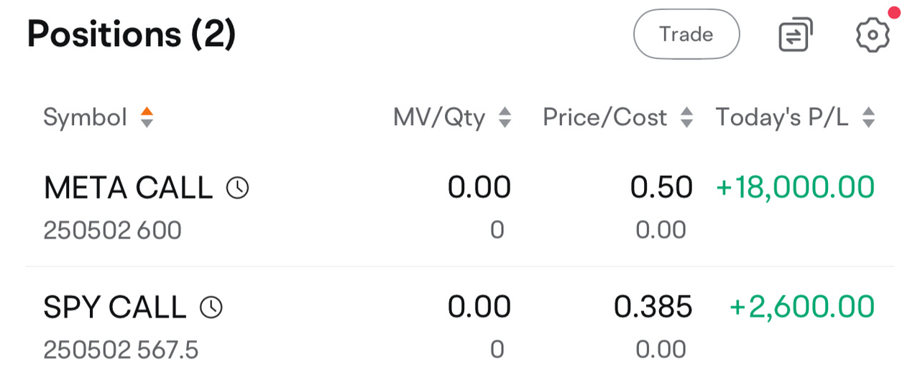
Task: Tap the Positions (2) heading
Action: 132,34
